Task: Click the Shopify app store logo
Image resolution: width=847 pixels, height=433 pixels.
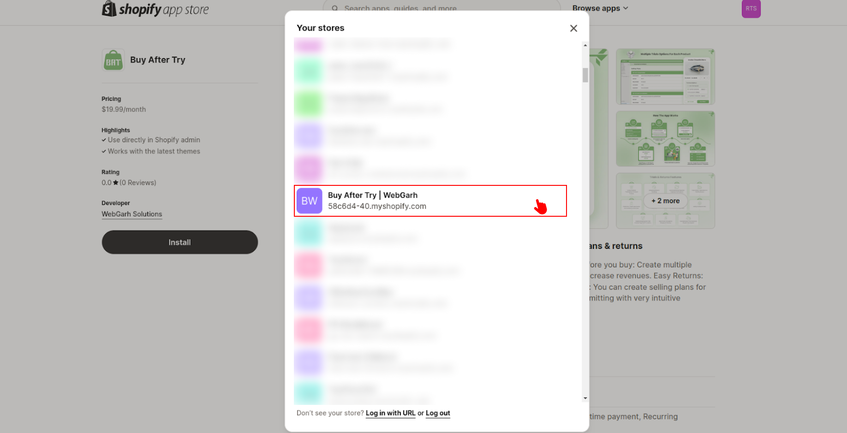Action: 155,9
